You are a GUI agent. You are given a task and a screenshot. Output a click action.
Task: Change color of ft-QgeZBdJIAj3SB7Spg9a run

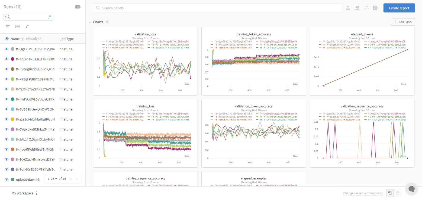click(x=12, y=49)
